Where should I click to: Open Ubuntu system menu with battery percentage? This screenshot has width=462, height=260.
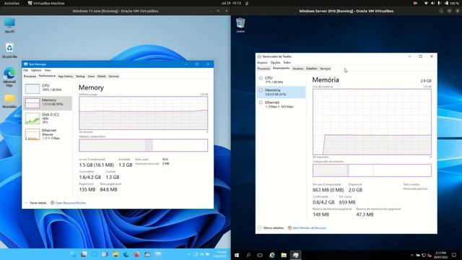452,3
